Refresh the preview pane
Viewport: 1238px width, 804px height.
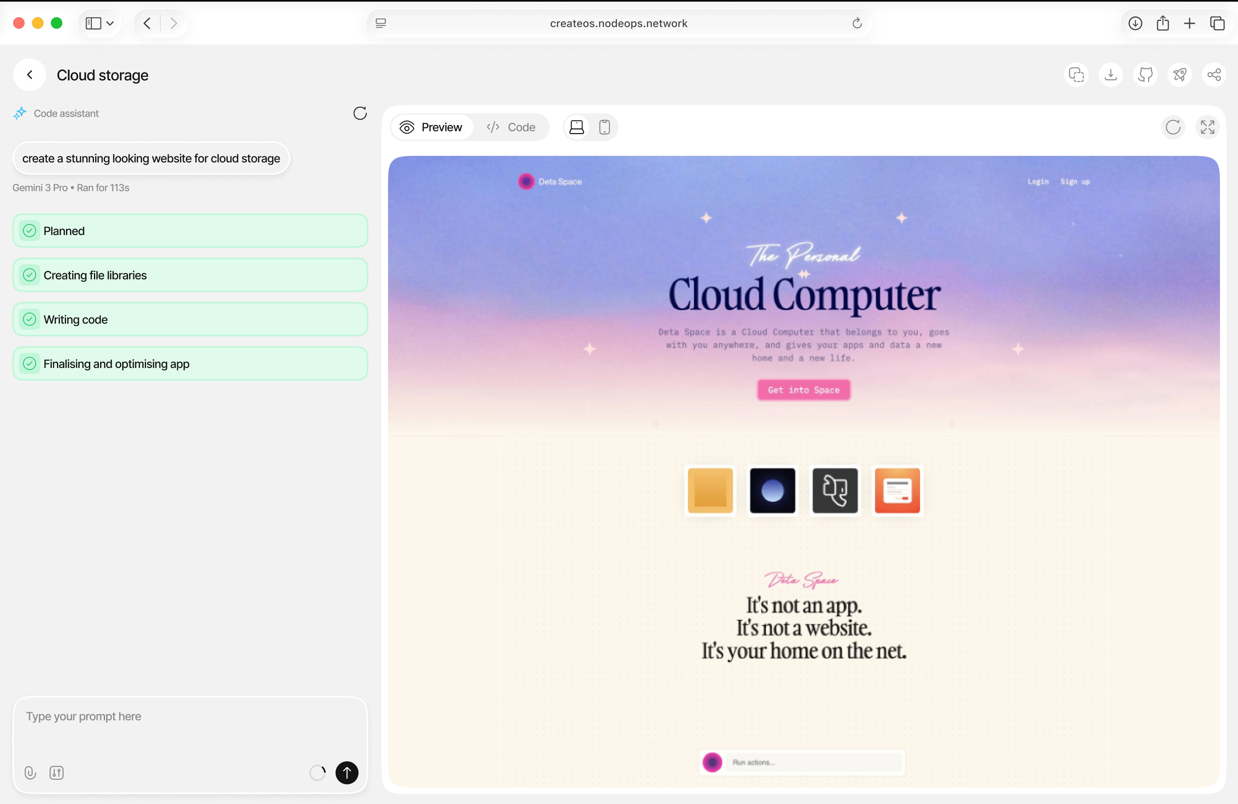1172,128
